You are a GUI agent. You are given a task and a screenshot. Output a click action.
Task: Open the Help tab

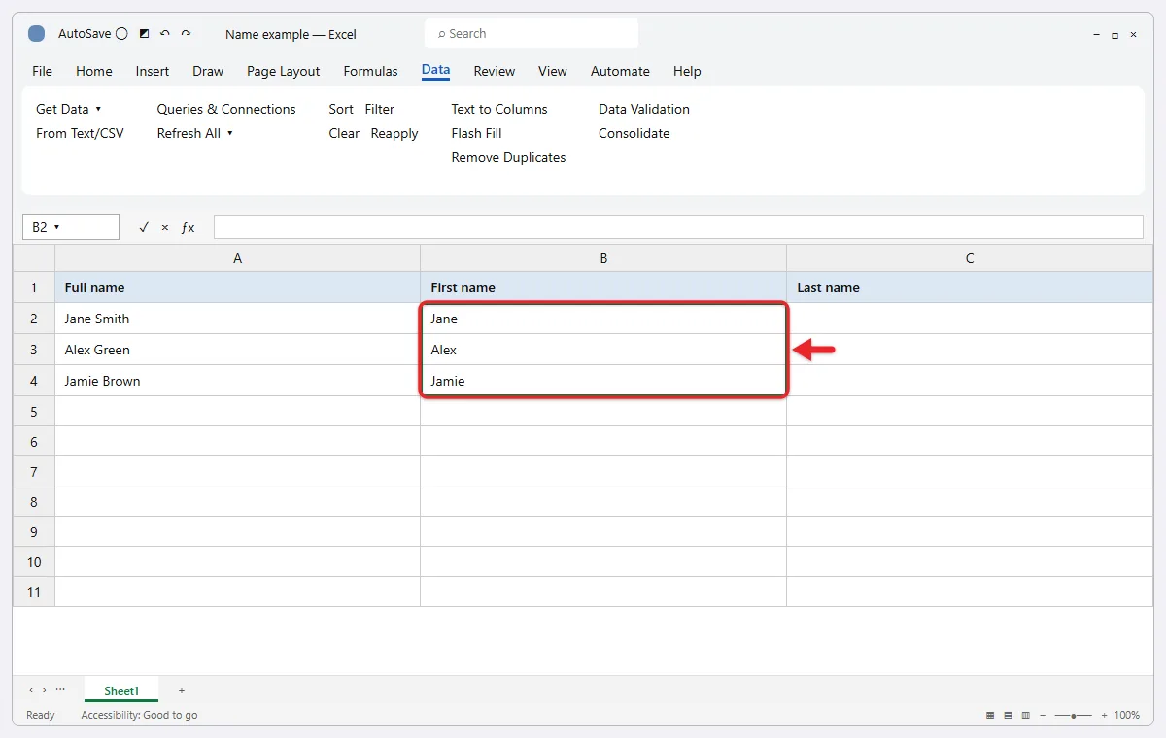(687, 71)
